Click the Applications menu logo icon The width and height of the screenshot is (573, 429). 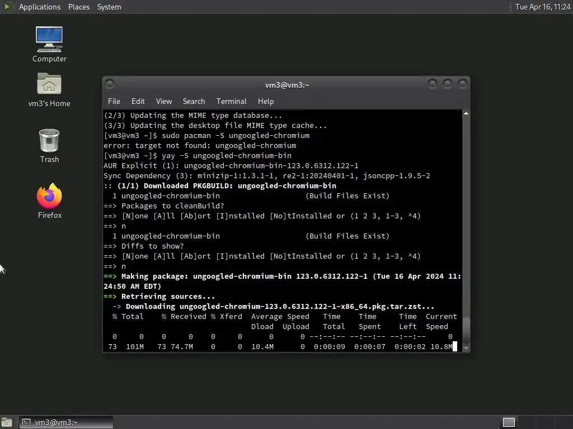10,7
